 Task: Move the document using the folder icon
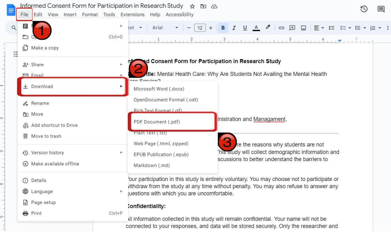[x=203, y=6]
